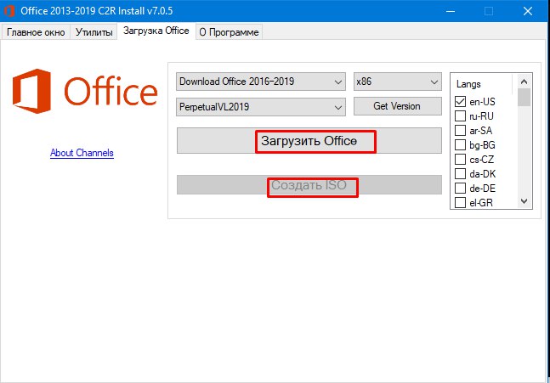Click the large Office logo image
Viewport: 550px width, 383px height.
click(85, 91)
